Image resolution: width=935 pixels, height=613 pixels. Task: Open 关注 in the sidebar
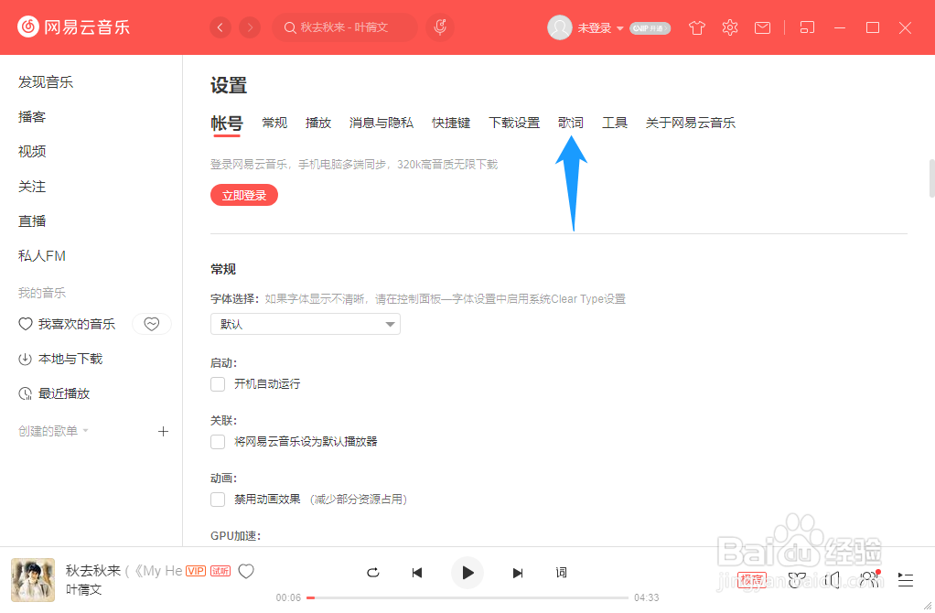(x=32, y=187)
